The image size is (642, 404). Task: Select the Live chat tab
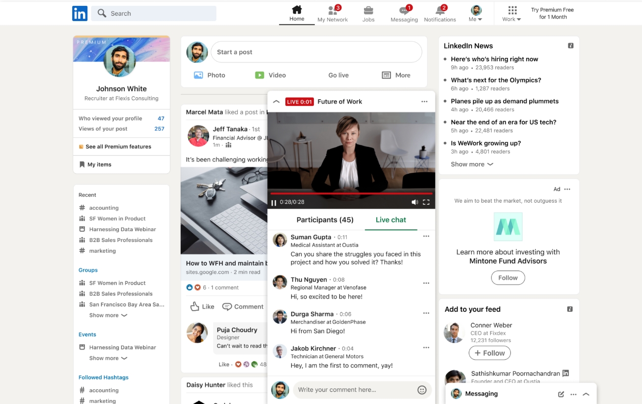[391, 220]
